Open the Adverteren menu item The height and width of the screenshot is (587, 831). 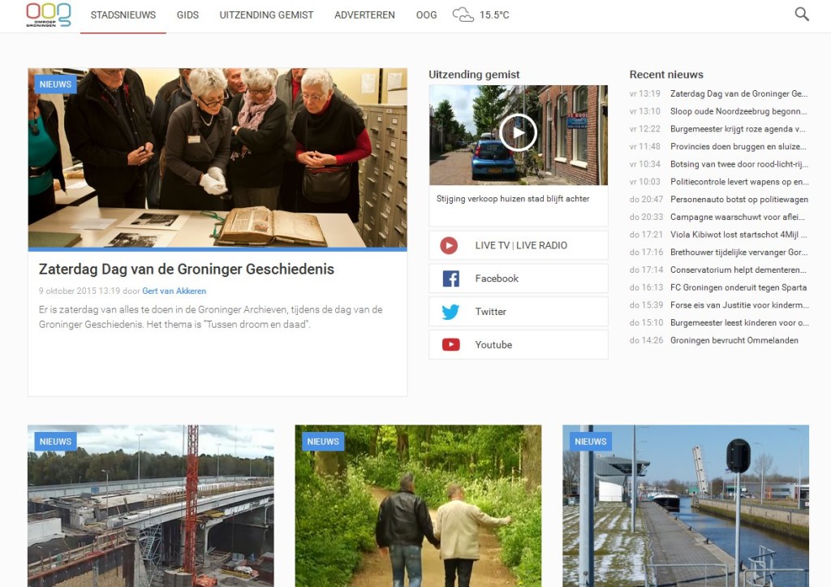coord(364,15)
